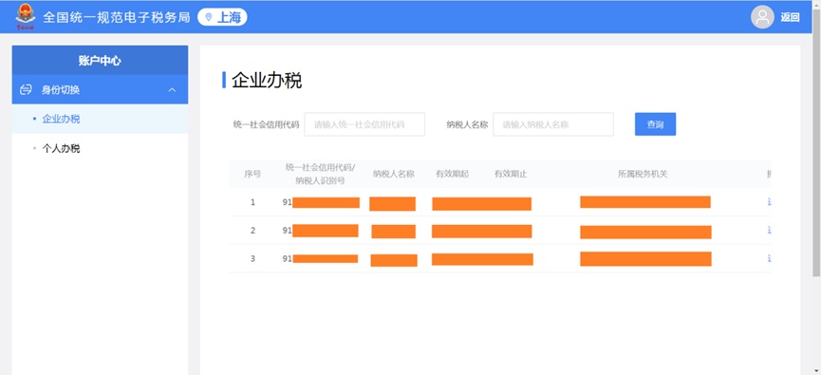This screenshot has width=821, height=375.
Task: Click the action link in row 3
Action: pos(769,258)
